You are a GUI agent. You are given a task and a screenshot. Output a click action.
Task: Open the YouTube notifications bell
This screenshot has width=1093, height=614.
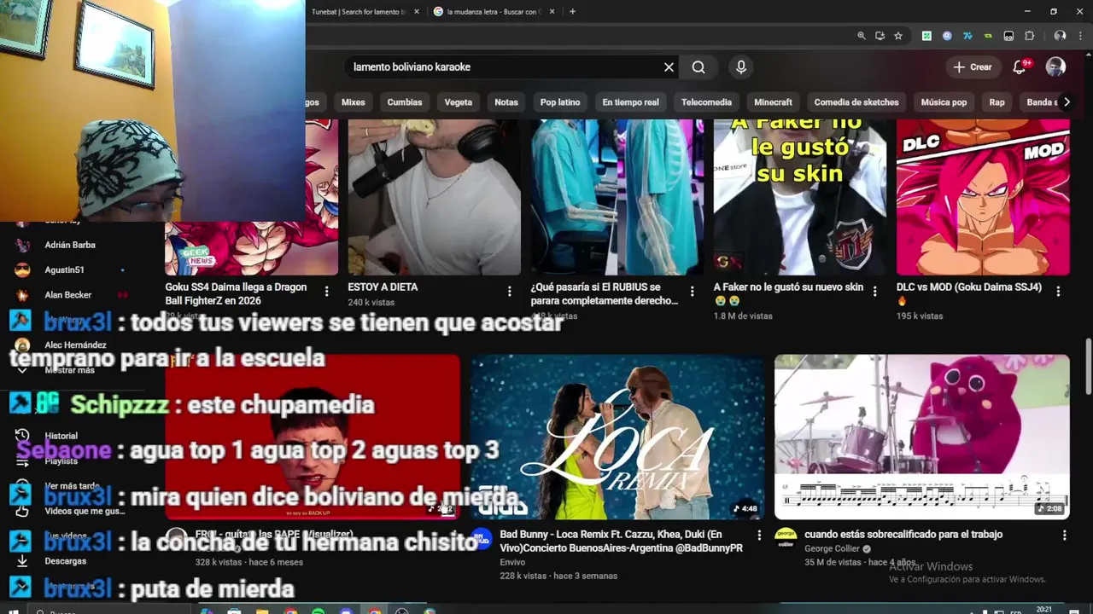point(1019,67)
